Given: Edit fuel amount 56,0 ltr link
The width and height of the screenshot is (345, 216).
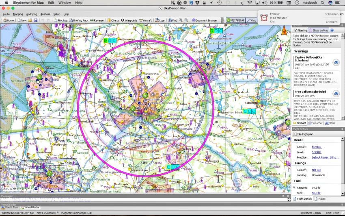Looking at the screenshot, I should click(316, 193).
